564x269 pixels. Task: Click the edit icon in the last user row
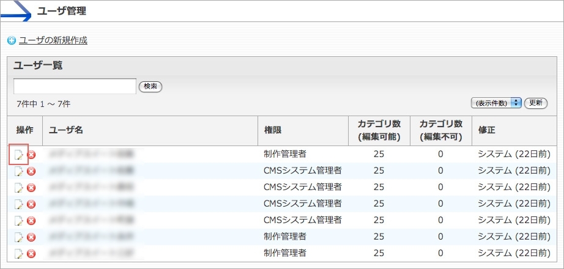pyautogui.click(x=19, y=254)
